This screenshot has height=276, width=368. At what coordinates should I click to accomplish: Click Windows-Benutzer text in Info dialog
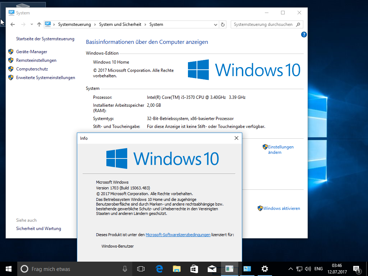pos(118,246)
